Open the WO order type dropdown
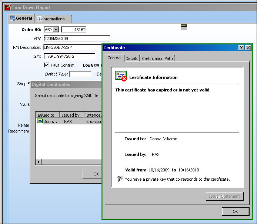257x224 pixels. pyautogui.click(x=56, y=30)
